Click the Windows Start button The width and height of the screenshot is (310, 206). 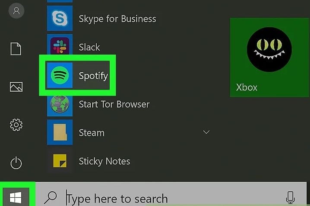16,197
